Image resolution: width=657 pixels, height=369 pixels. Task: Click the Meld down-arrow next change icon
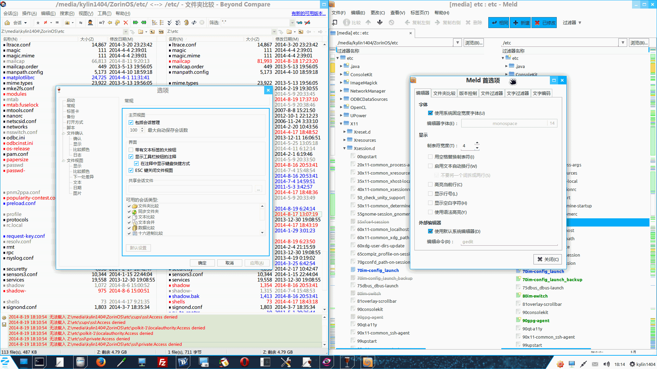(x=380, y=23)
